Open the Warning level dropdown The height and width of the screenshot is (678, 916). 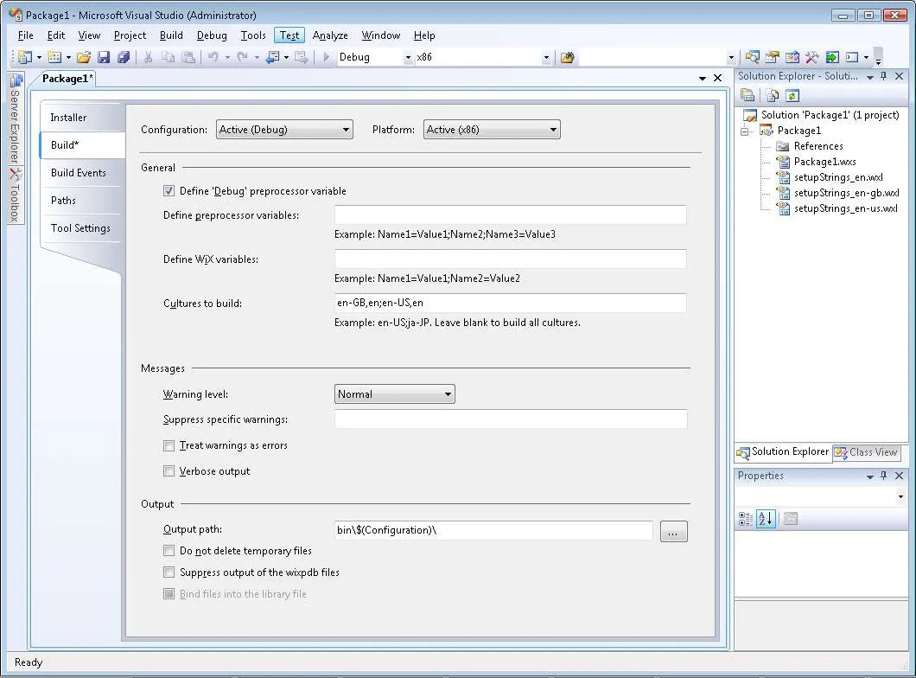pyautogui.click(x=394, y=394)
